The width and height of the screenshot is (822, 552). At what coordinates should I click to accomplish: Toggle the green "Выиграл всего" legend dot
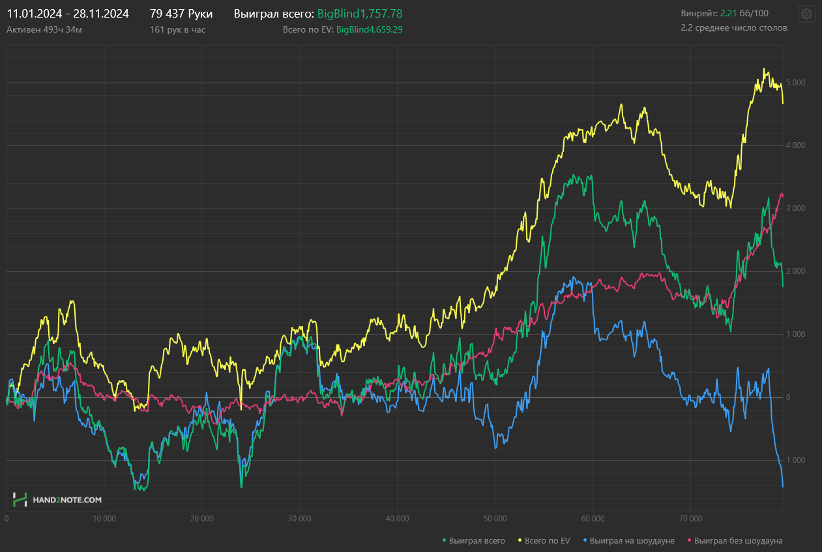pyautogui.click(x=445, y=540)
